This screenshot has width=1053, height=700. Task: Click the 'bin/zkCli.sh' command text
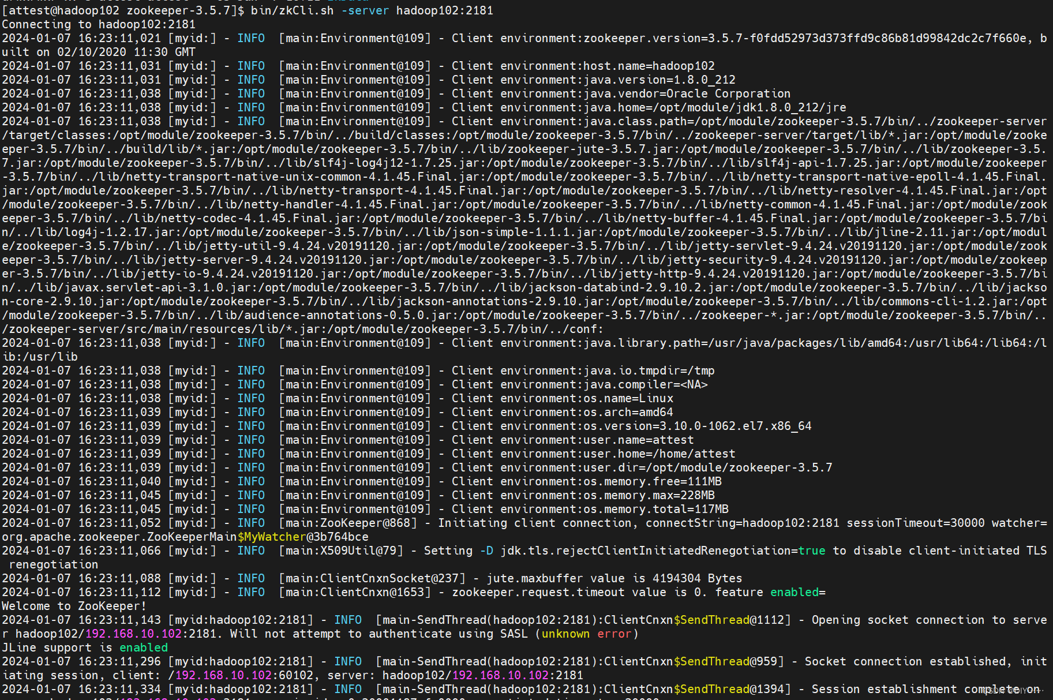292,10
